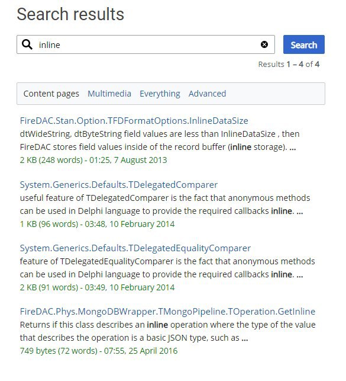Viewport: 346px width, 381px height.
Task: Switch to the Multimedia tab
Action: [109, 94]
